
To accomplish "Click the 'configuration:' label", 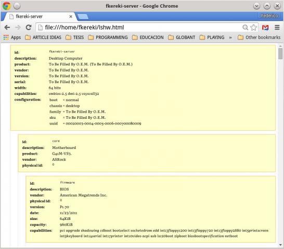I will pos(28,100).
